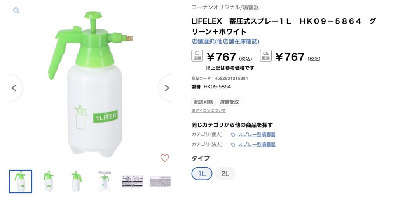Image resolution: width=398 pixels, height=197 pixels.
Task: Add product to favorites with heart icon
Action: coord(165,158)
